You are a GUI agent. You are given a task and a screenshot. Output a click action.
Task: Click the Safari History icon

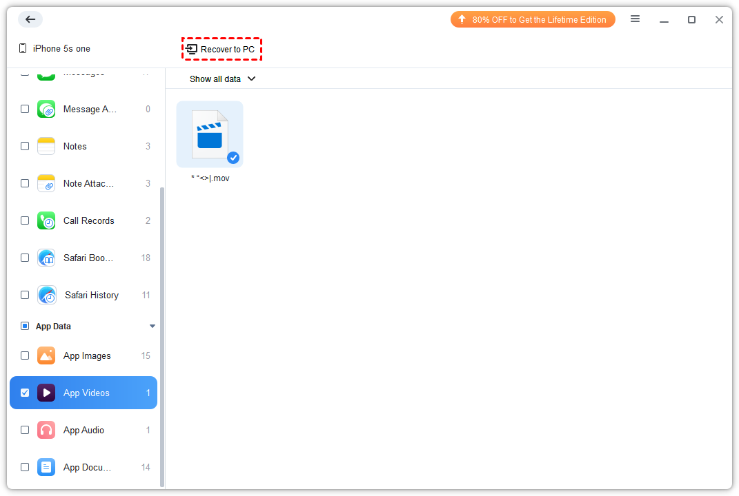coord(47,295)
